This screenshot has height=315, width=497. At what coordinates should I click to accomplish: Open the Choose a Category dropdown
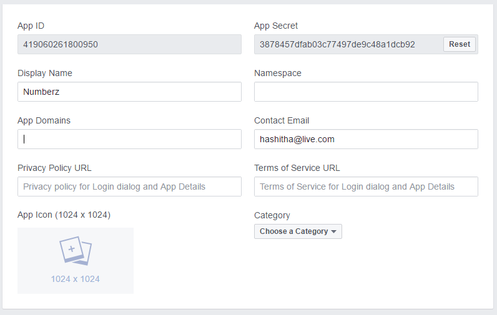coord(298,231)
